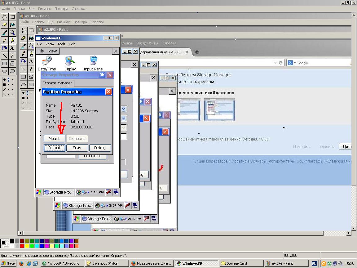Choose the Pencil tool in the leftmost Paint toolbox
This screenshot has height=268, width=357.
5,40
